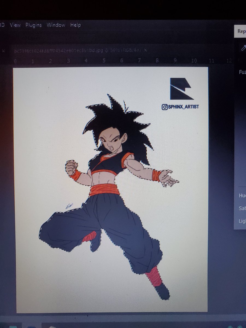246x328 pixels.
Task: Click the character's black hair on the canvas
Action: pyautogui.click(x=118, y=123)
